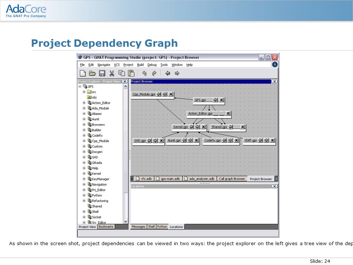The image size is (353, 265).
Task: Click the right arrow on VDiff.gpr node
Action: pos(266,140)
